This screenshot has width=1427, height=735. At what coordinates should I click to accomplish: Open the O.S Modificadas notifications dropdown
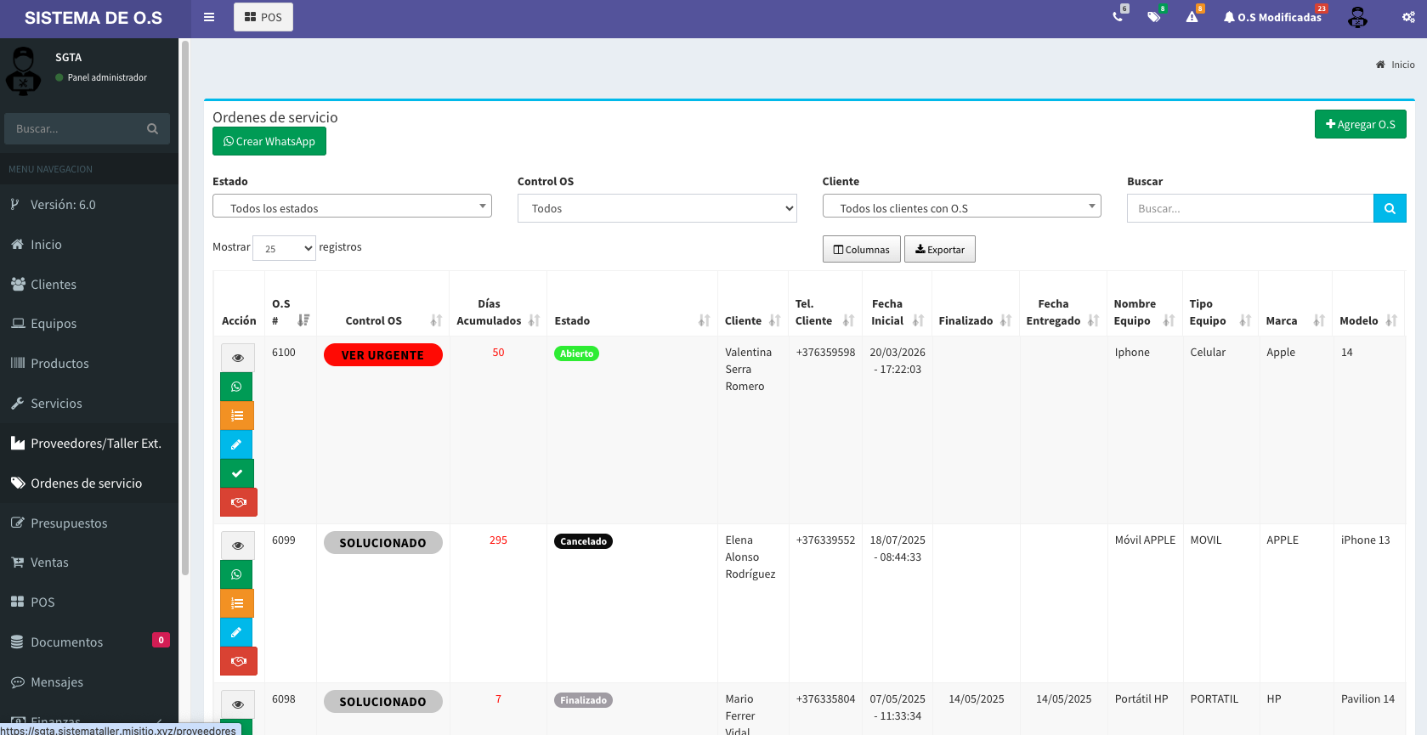coord(1273,17)
